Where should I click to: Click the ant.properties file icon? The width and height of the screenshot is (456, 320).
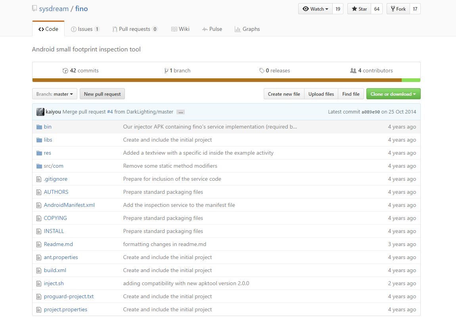[x=39, y=258]
